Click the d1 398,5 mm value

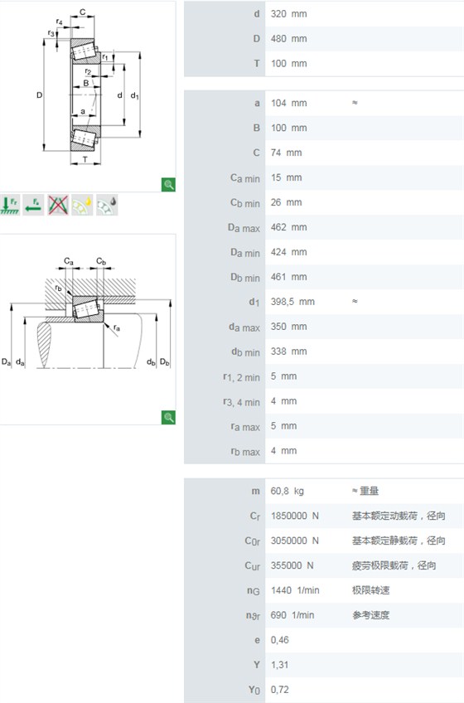[x=292, y=302]
